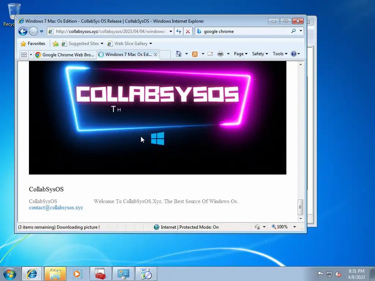Screen dimensions: 375x281
Task: Click the greyed-out Forward navigation button
Action: click(x=33, y=31)
